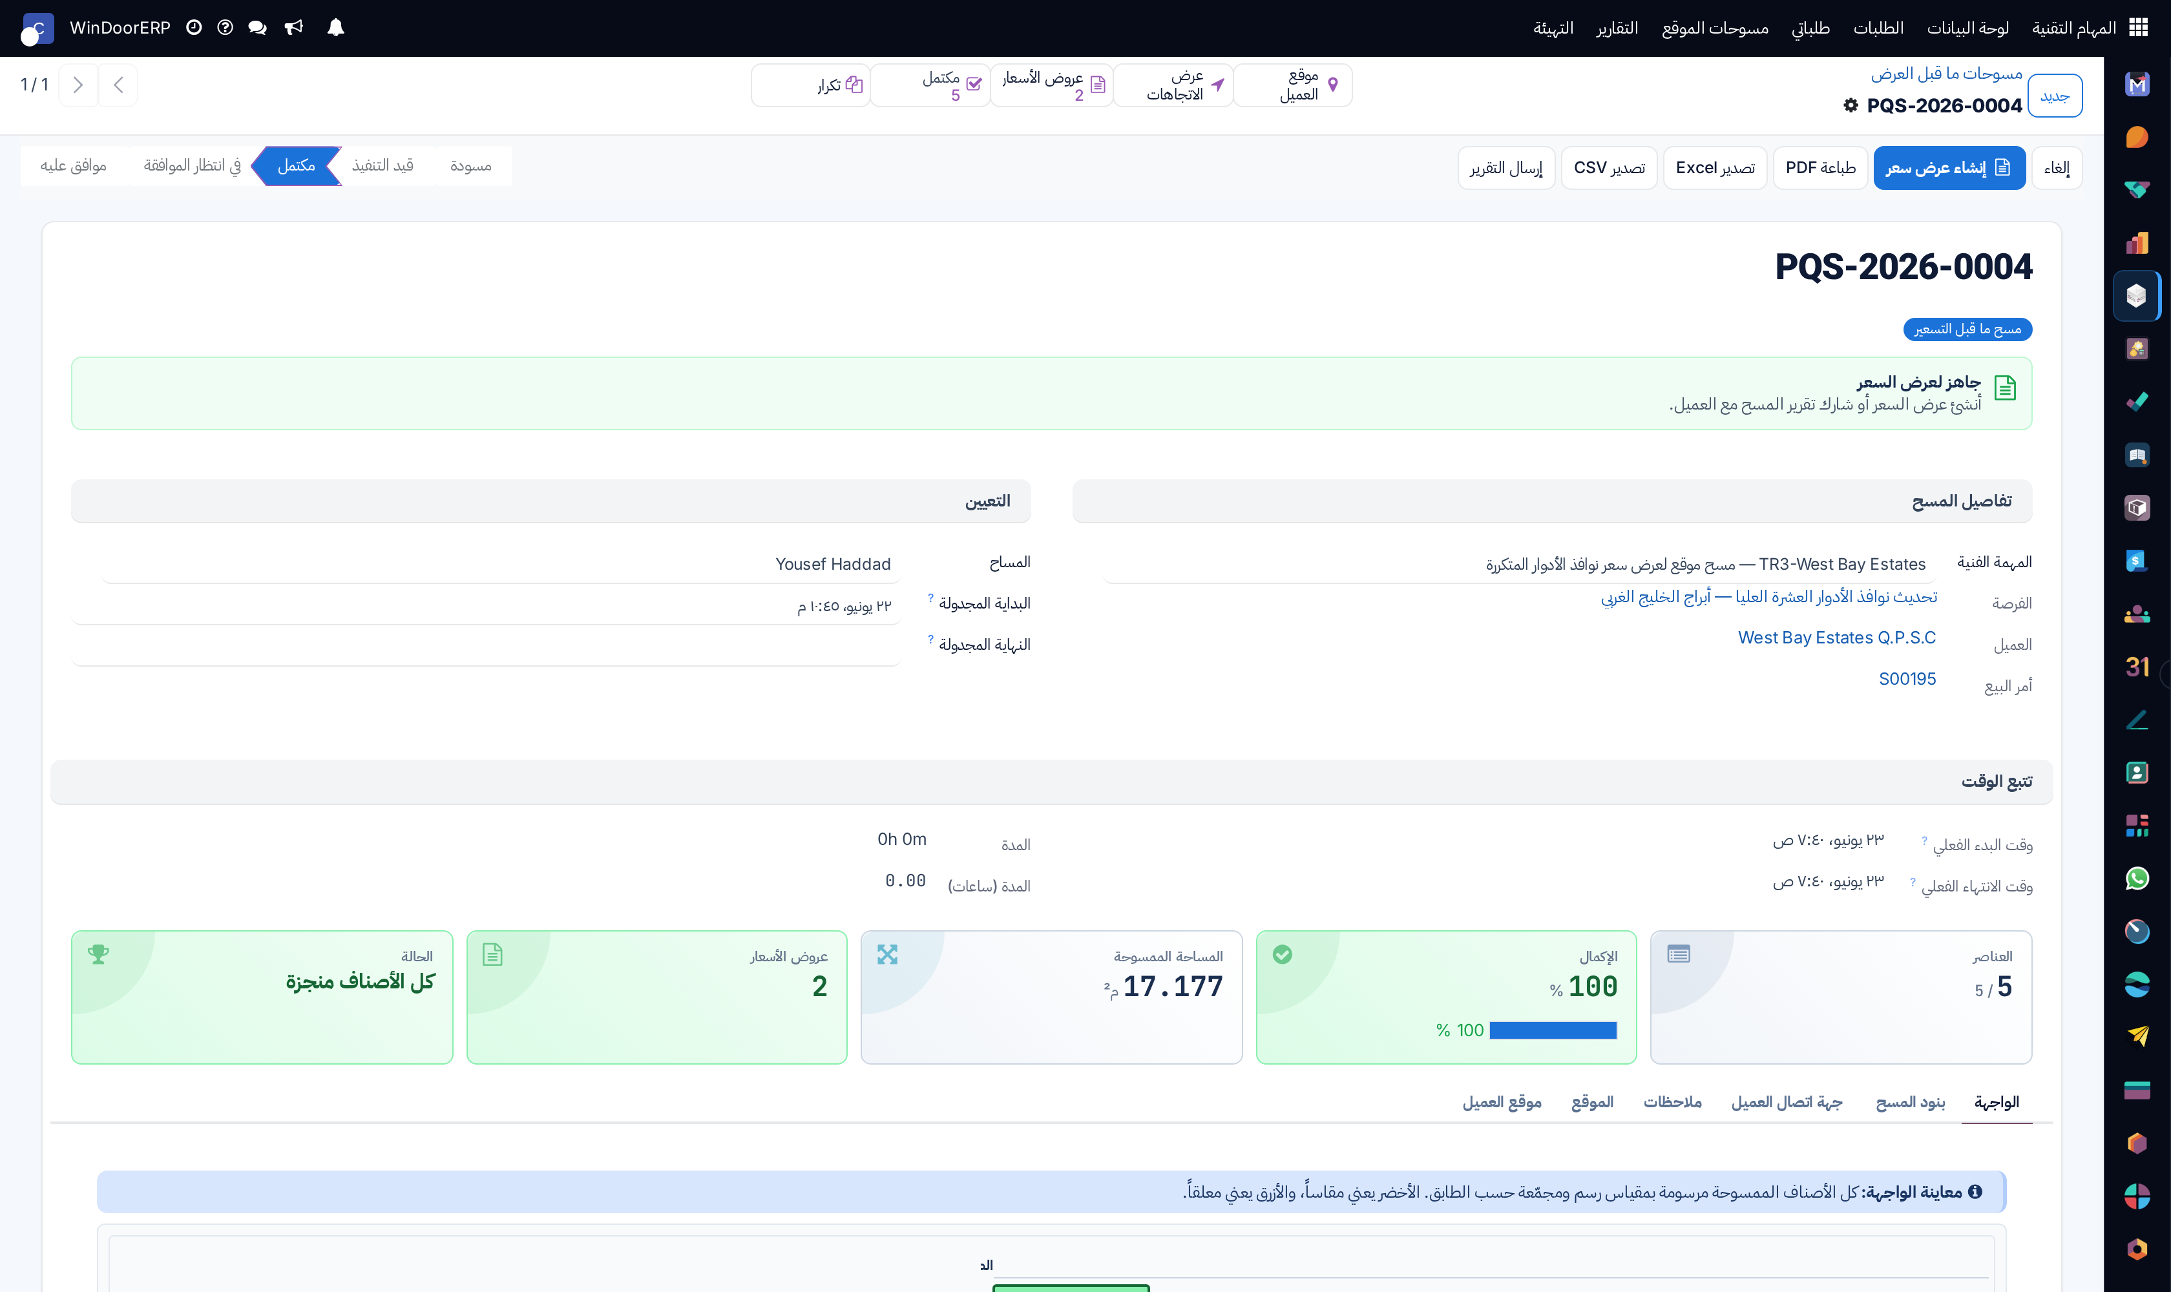Set status to قيد التنفيذ
This screenshot has width=2171, height=1292.
pyautogui.click(x=383, y=165)
